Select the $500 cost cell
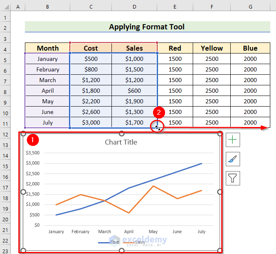The height and width of the screenshot is (254, 276). pos(91,59)
